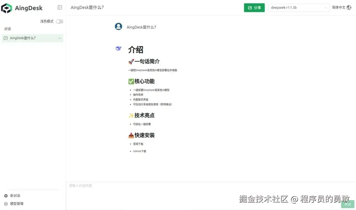Click the 对话 section label
The image size is (356, 210).
click(8, 29)
